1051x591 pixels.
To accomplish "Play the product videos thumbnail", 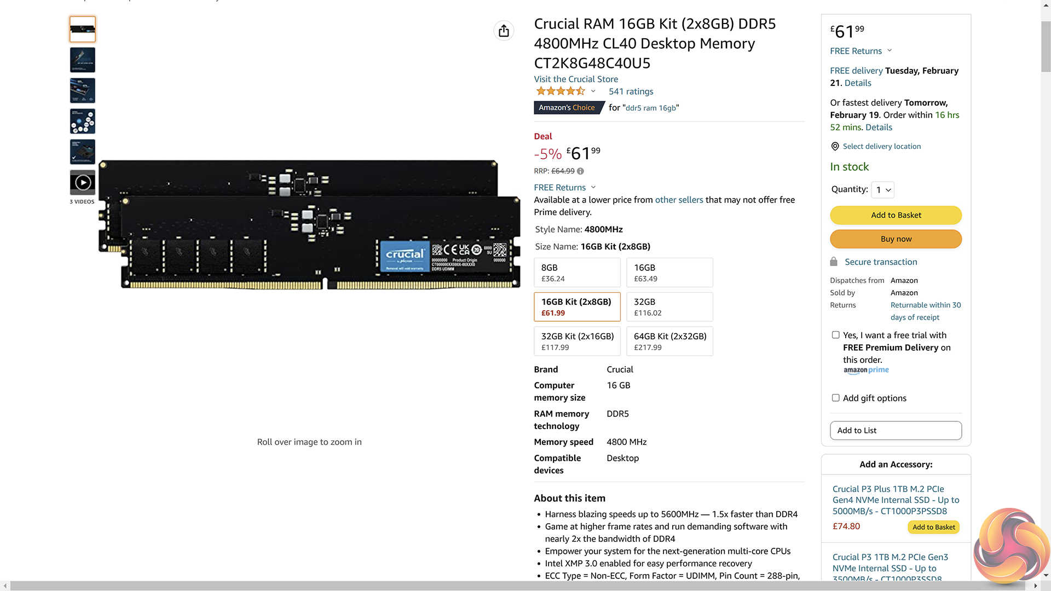I will pos(83,182).
